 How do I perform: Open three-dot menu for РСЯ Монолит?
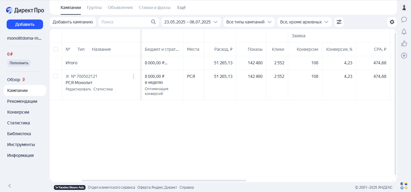click(133, 76)
